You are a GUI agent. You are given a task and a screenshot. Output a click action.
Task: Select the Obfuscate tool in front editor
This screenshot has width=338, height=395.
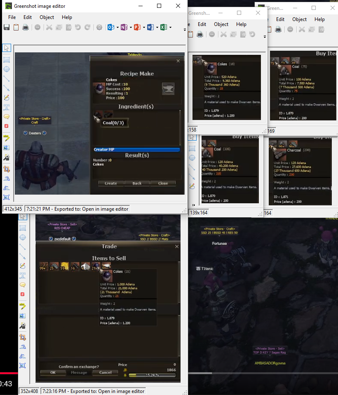tap(7, 148)
